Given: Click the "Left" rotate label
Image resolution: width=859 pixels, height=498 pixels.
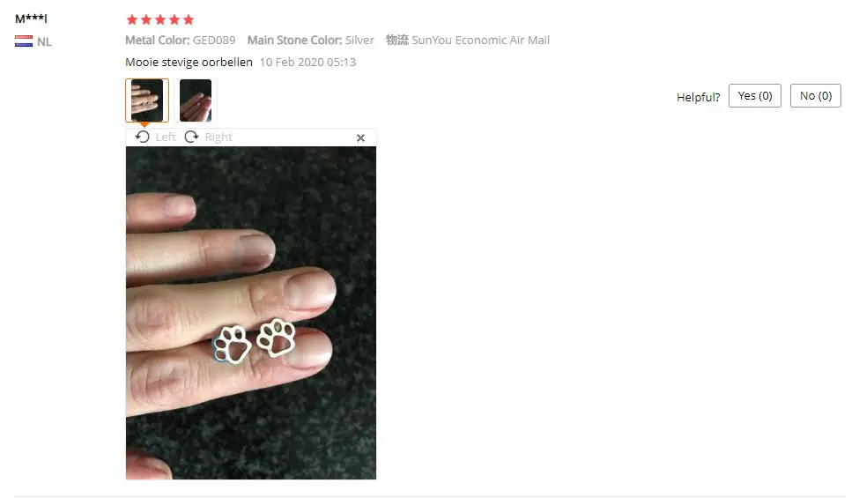Looking at the screenshot, I should coord(166,137).
